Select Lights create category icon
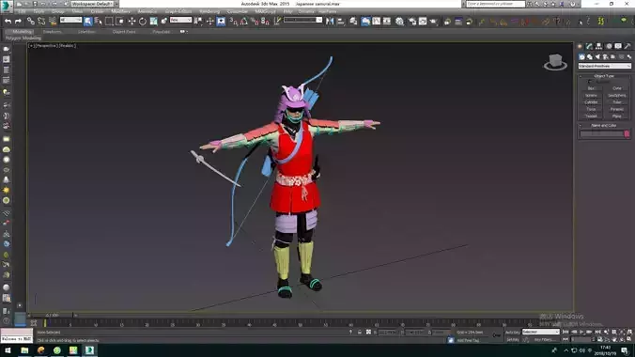This screenshot has width=635, height=357. tap(597, 56)
